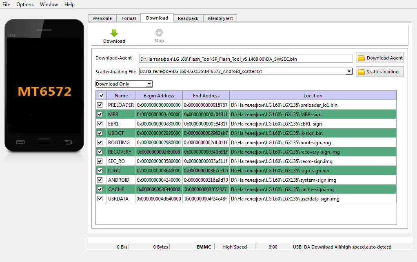417x262 pixels.
Task: Uncheck the PRELOADER partition checkbox
Action: click(100, 105)
